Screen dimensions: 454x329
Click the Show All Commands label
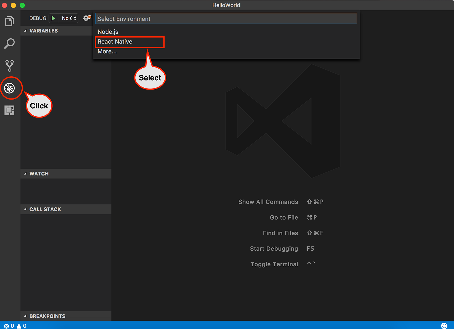[x=268, y=202]
